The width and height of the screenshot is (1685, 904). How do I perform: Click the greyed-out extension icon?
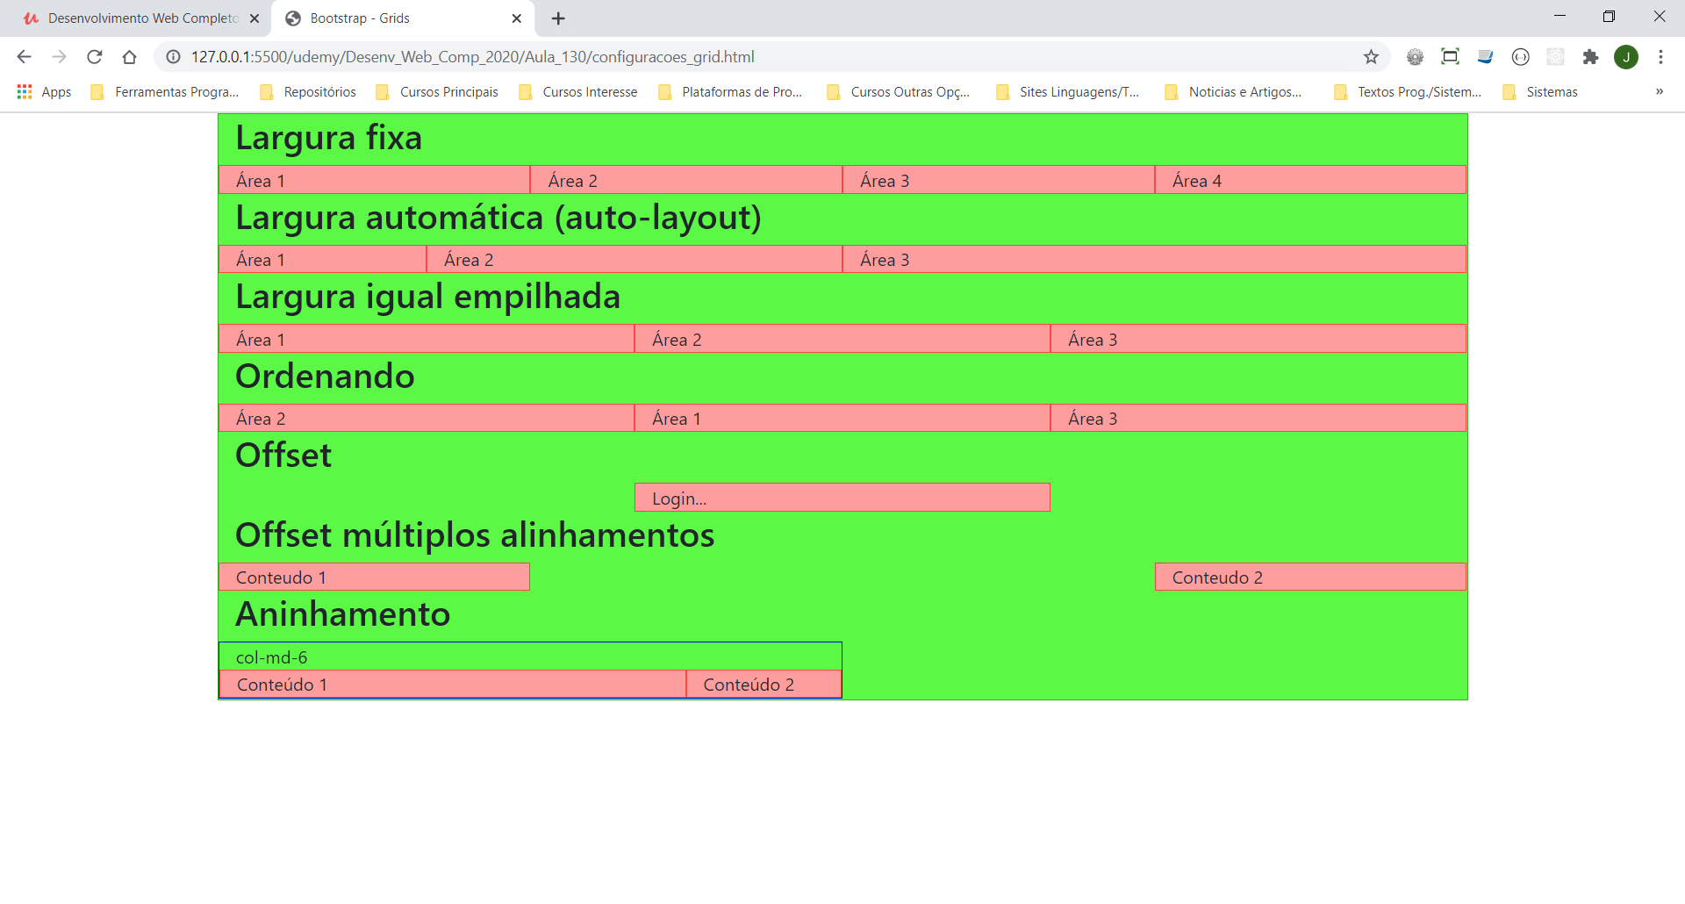(1555, 57)
